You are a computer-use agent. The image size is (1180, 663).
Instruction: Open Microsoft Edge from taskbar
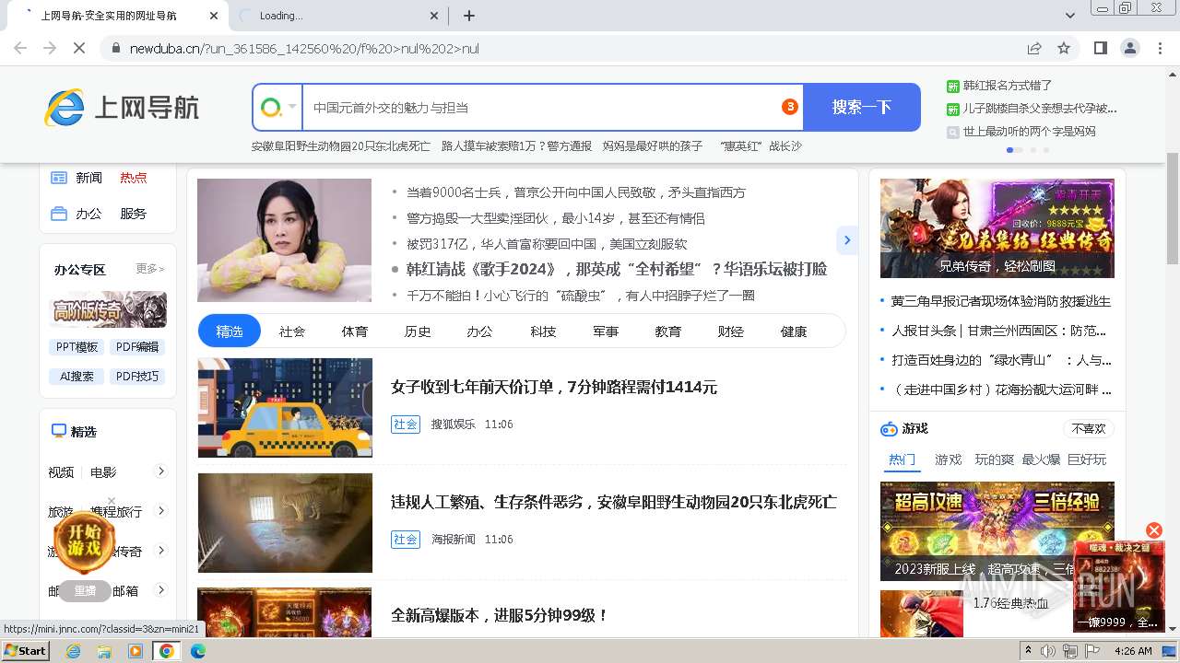click(198, 651)
